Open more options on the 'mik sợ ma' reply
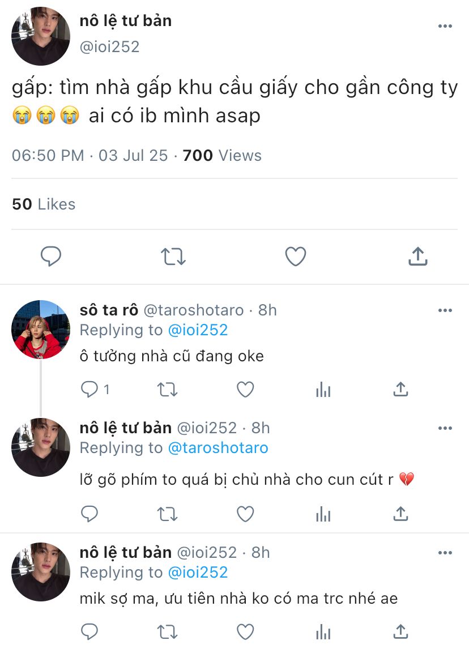Viewport: 469px width, 649px height. (x=445, y=552)
